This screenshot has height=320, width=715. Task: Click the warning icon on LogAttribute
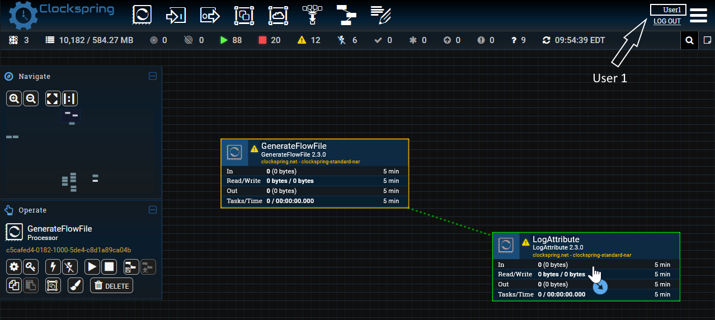point(526,242)
